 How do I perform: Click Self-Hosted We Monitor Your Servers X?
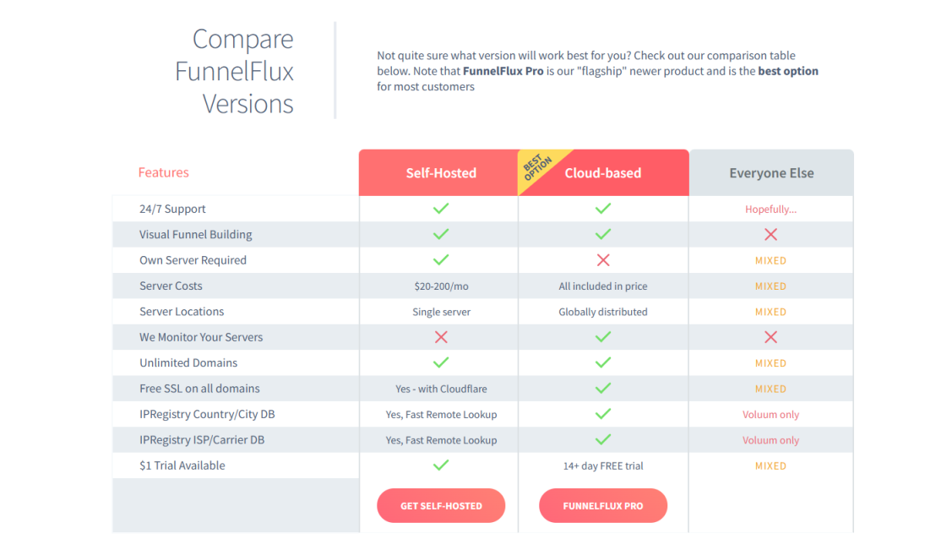coord(440,337)
